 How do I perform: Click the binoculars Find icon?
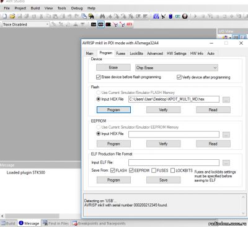tap(102, 16)
